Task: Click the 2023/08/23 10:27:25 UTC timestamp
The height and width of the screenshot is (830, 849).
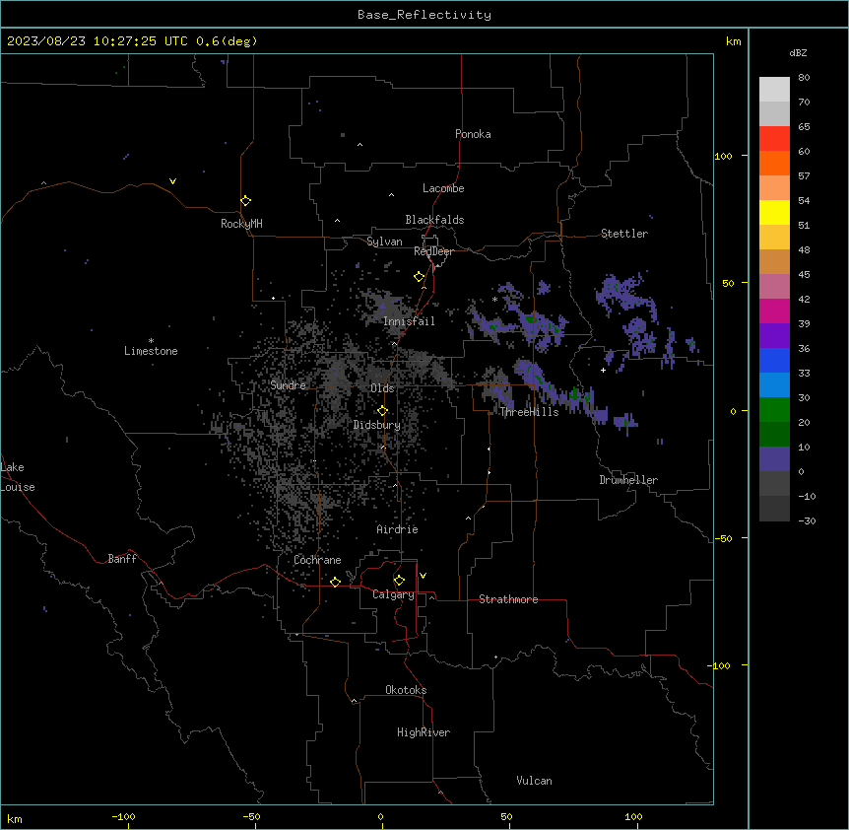Action: point(98,41)
